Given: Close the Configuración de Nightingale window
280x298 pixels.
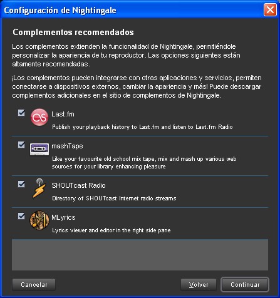Looking at the screenshot, I should click(x=270, y=9).
